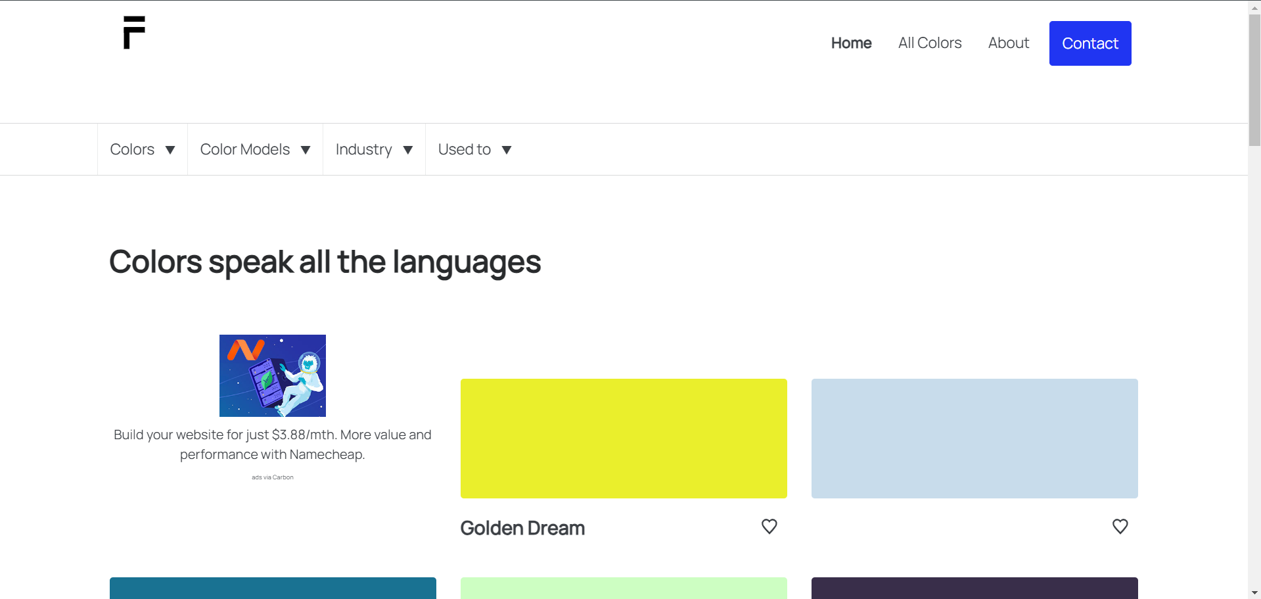Navigate to the About page

(x=1008, y=43)
